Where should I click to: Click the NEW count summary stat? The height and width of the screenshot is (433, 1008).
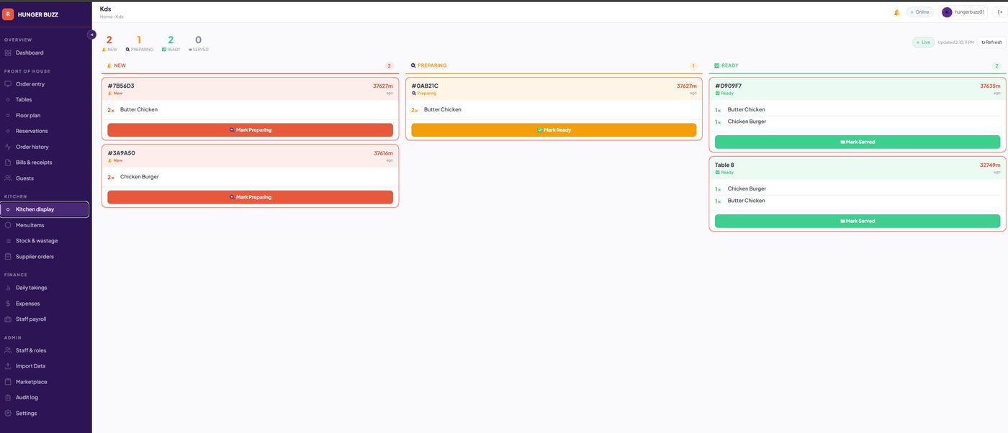[109, 43]
